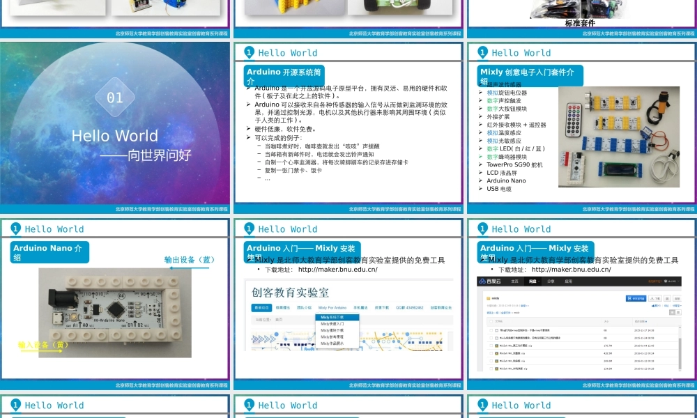Click the blue save-to-netdisk button icon
697x418 pixels.
636,297
